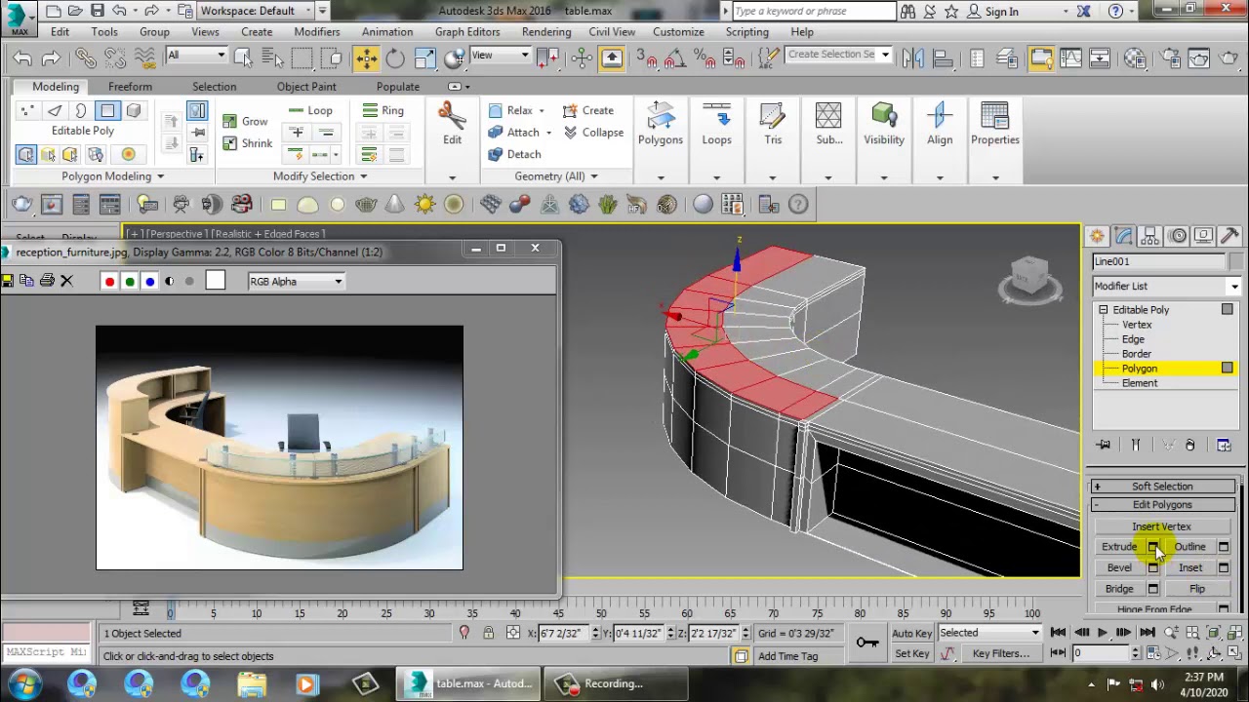Open reference coordinate system View dropdown
Image resolution: width=1249 pixels, height=702 pixels.
point(500,55)
